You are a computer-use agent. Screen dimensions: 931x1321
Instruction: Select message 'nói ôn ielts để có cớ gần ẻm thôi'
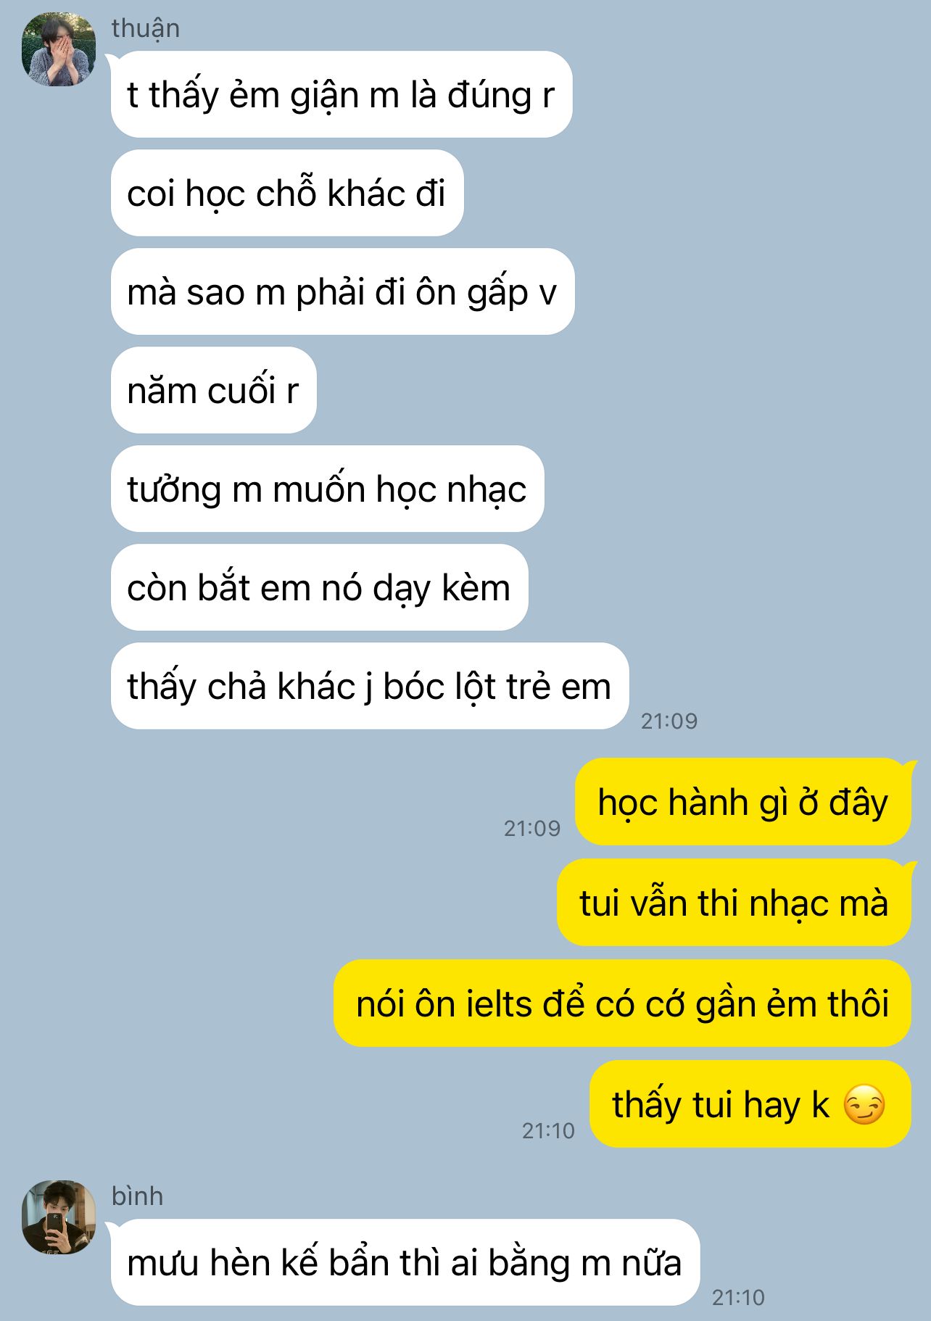click(622, 1003)
